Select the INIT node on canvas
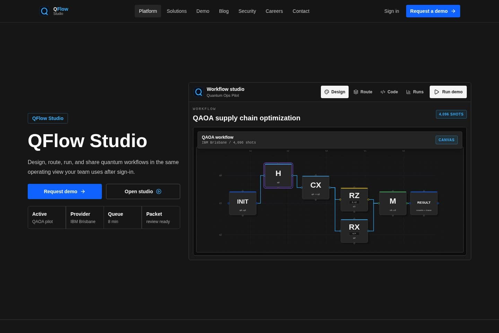This screenshot has width=499, height=333. [243, 203]
